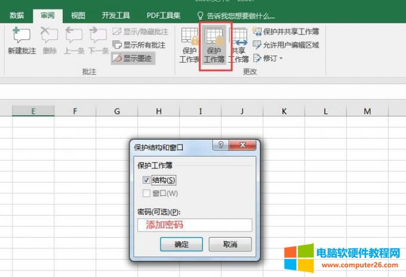Open the PDF工具集 tab
Screen dimensions: 406x277
(x=164, y=16)
